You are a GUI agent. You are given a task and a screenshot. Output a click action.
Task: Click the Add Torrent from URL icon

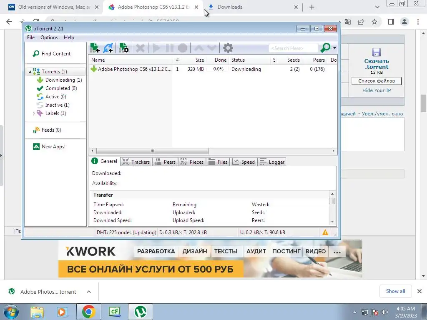[108, 48]
